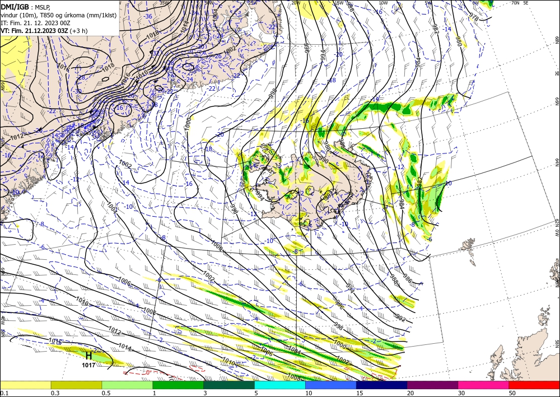This screenshot has height=397, width=560.
Task: Click the legend scale value 0.1
Action: tap(4, 393)
